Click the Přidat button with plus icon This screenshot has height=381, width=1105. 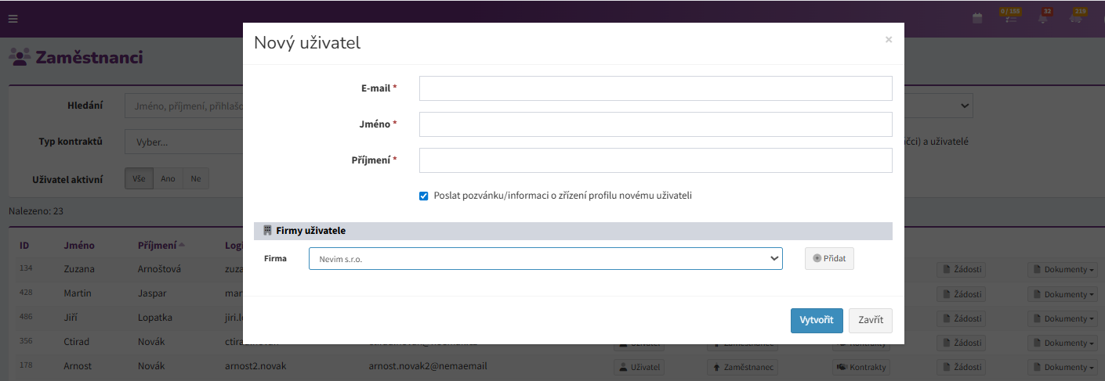click(x=829, y=258)
